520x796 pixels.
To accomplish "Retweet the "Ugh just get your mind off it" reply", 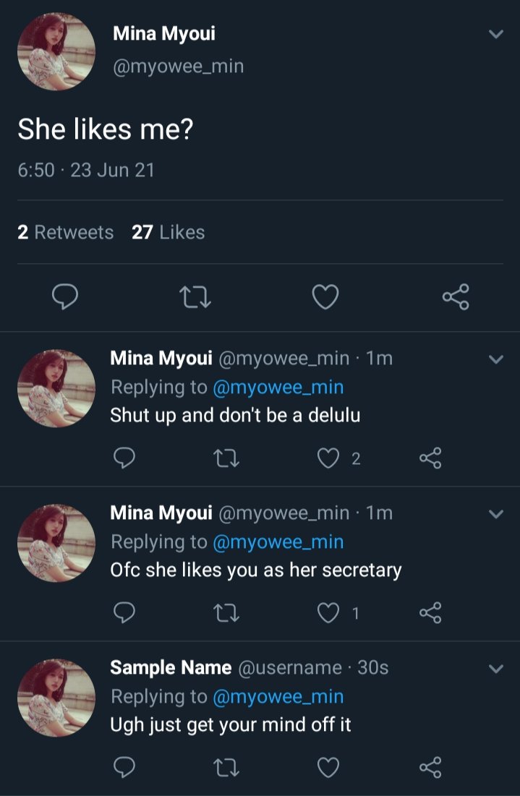I will pos(226,768).
